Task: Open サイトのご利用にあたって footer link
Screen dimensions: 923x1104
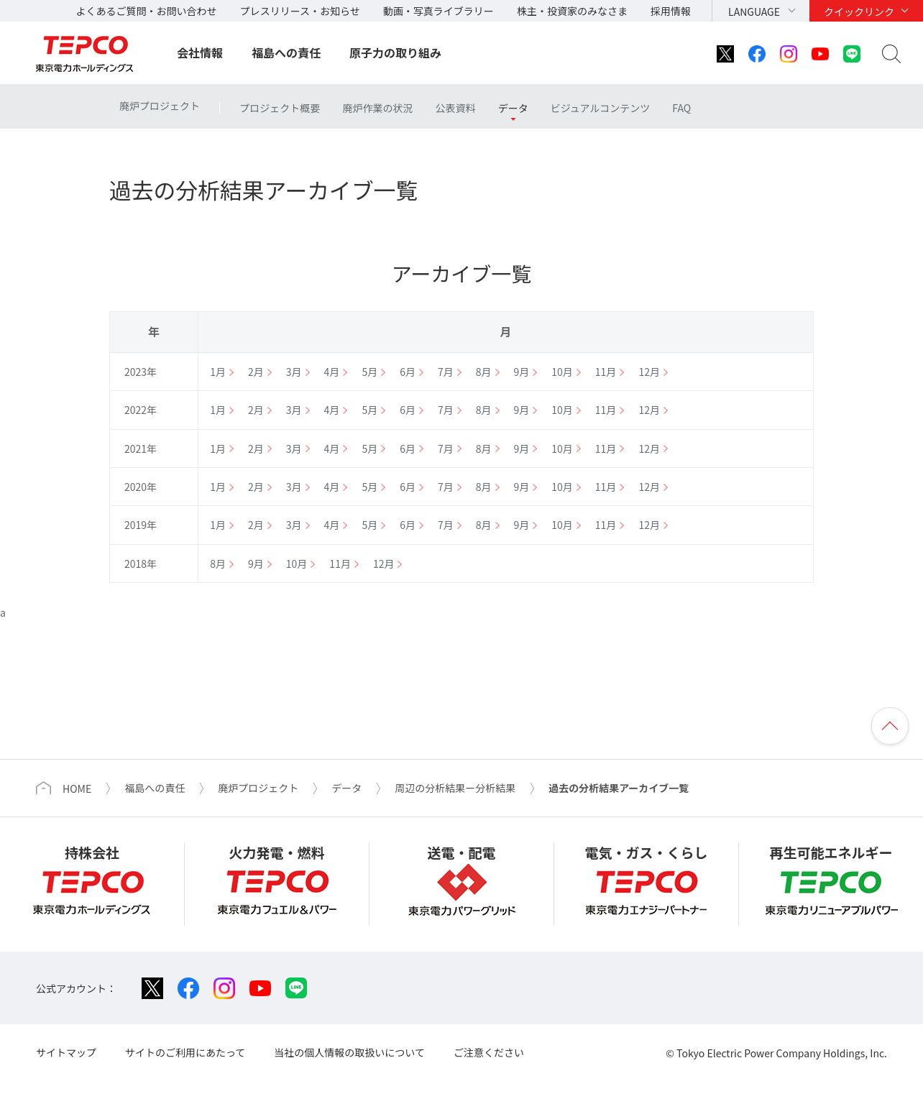Action: click(x=185, y=1053)
